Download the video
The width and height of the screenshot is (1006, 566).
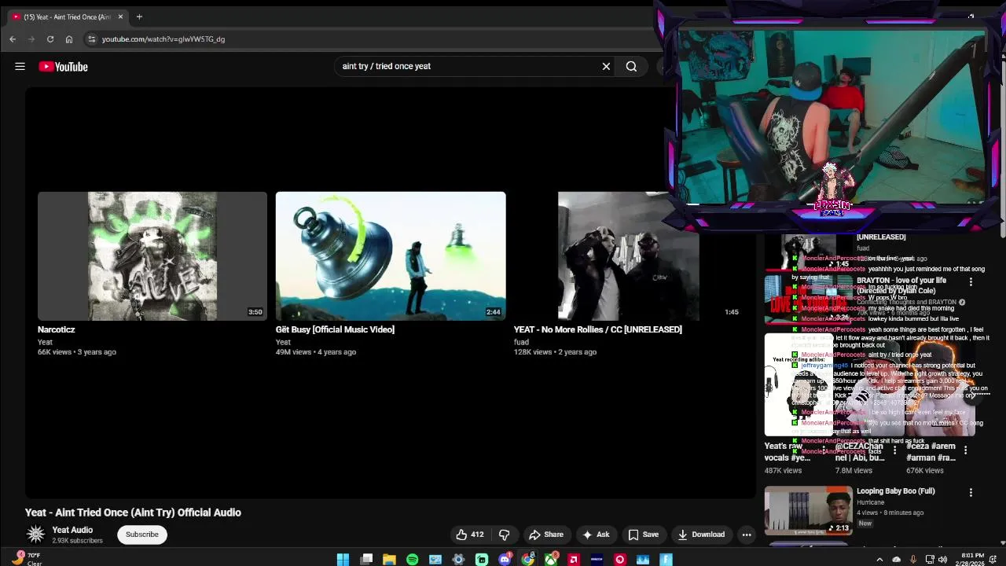tap(701, 535)
